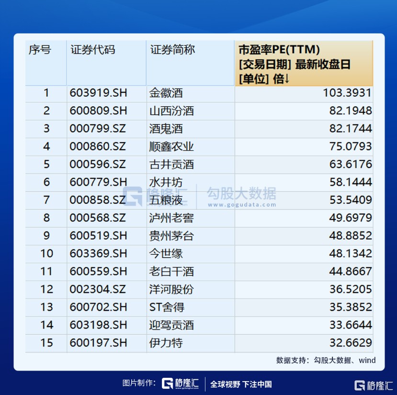The image size is (397, 395).
Task: Click the 数据支持 source credit text
Action: tap(326, 360)
